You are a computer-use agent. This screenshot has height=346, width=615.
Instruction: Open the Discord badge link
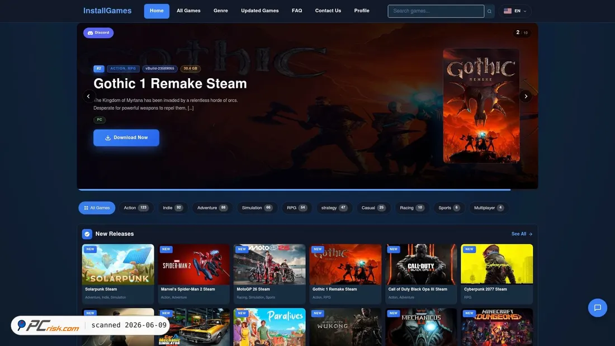pyautogui.click(x=98, y=32)
